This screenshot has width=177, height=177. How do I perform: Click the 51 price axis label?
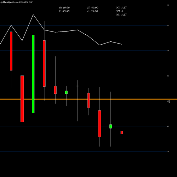pos(168,76)
